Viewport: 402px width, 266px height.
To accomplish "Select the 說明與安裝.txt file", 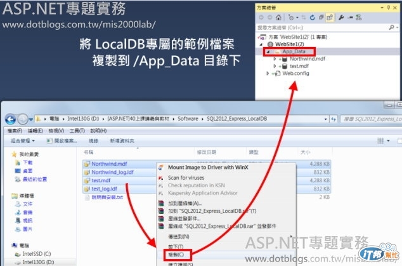I will [107, 197].
